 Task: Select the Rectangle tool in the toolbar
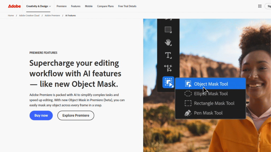tap(168, 30)
